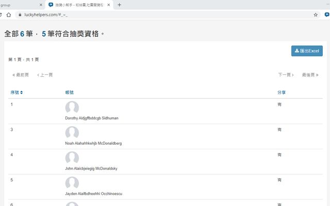Click serial number 3 cell
The width and height of the screenshot is (330, 206).
(12, 130)
